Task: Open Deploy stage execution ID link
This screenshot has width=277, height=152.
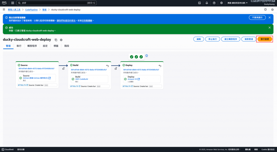Action: coord(141,70)
